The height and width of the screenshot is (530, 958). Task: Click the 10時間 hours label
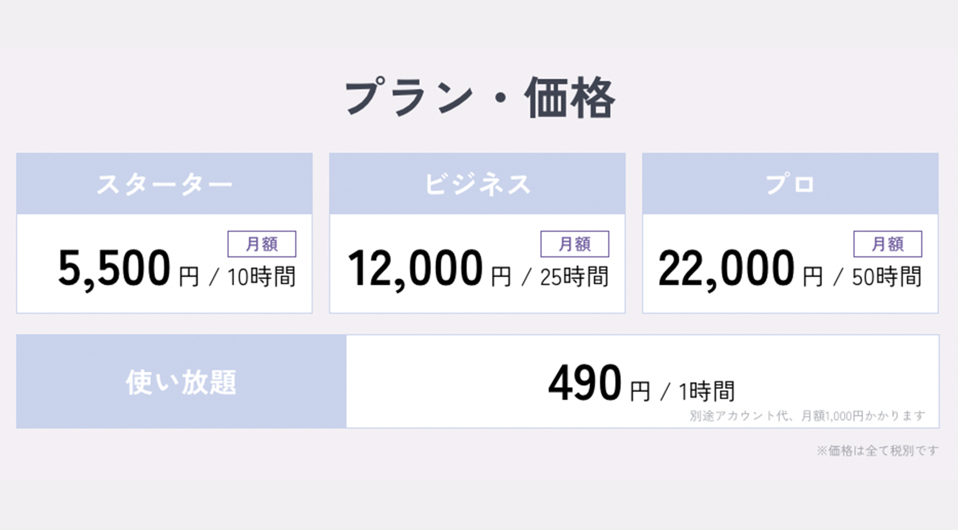(x=261, y=277)
